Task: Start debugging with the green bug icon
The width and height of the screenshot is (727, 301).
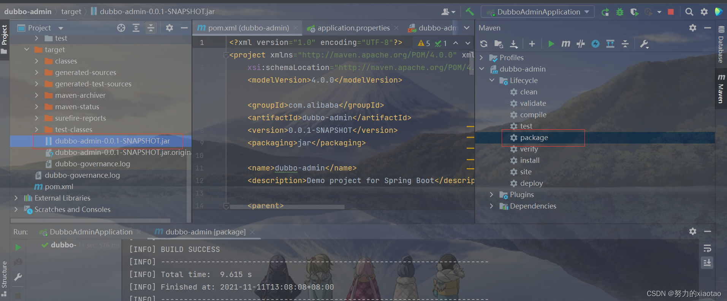Action: [620, 12]
